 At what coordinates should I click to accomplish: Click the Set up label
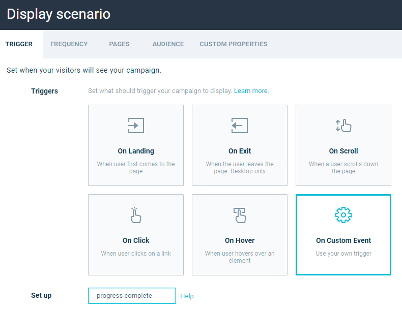click(x=41, y=295)
